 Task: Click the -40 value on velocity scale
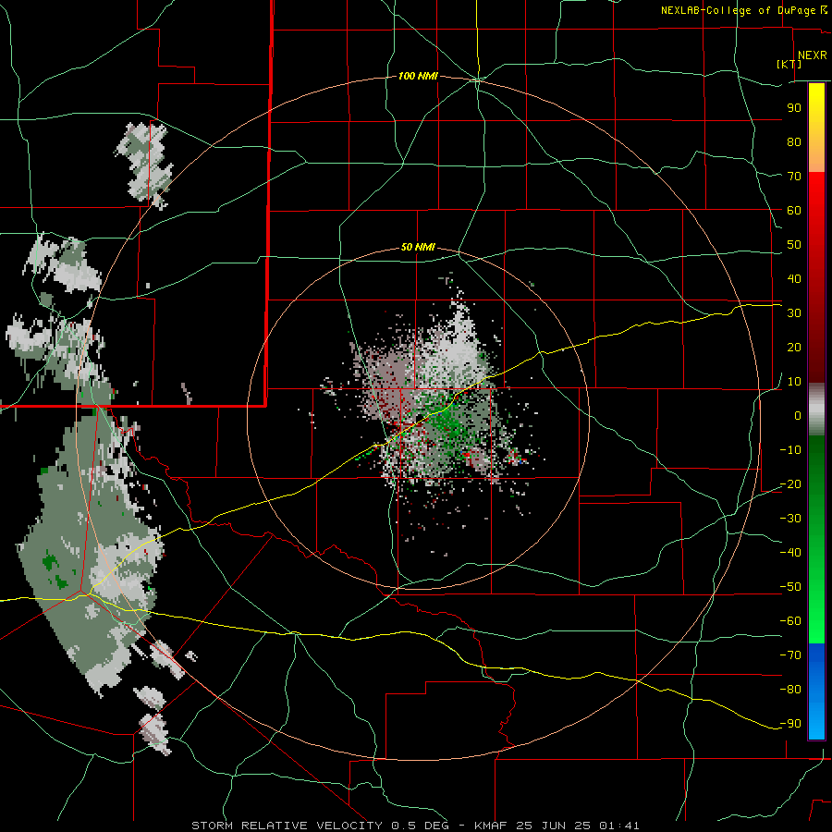pos(790,553)
